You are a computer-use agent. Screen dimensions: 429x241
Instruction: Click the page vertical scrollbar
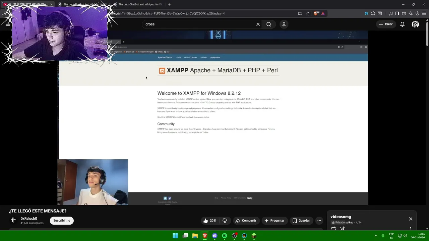coord(427,33)
